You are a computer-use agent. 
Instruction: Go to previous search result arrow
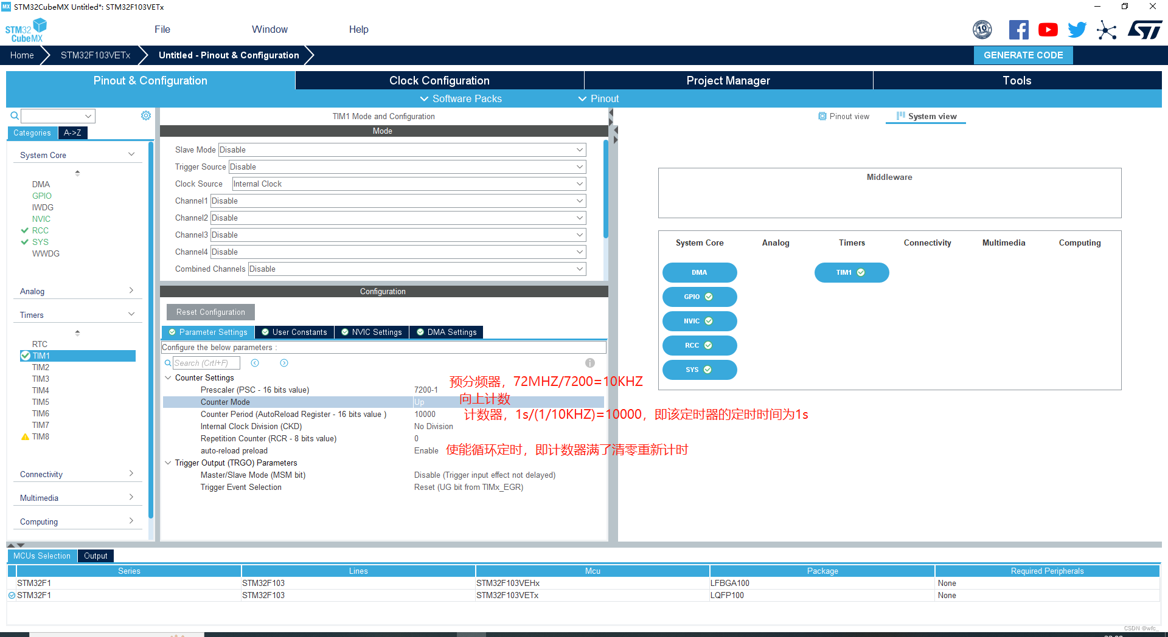click(x=255, y=363)
